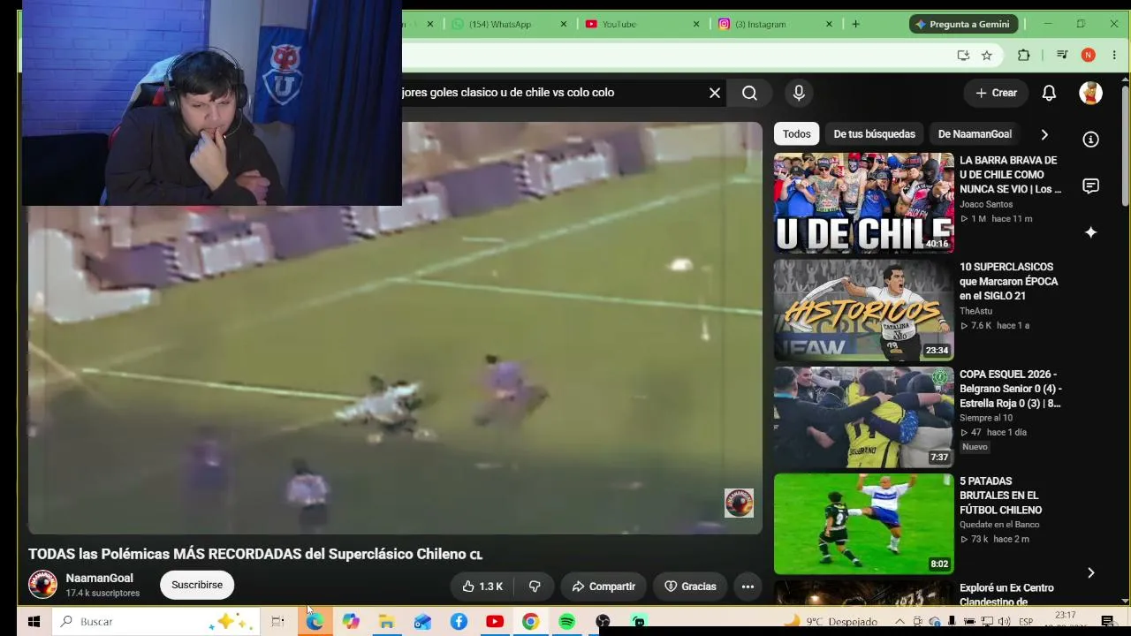Expand the side panel chevron at lower right
This screenshot has height=636, width=1131.
[1091, 573]
